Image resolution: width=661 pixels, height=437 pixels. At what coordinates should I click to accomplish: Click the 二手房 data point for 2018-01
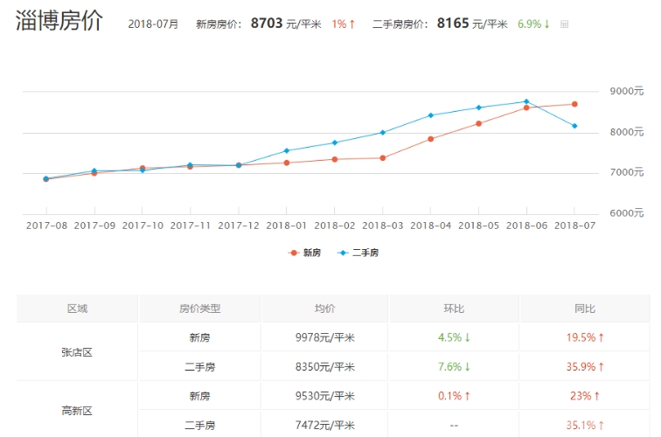click(287, 150)
